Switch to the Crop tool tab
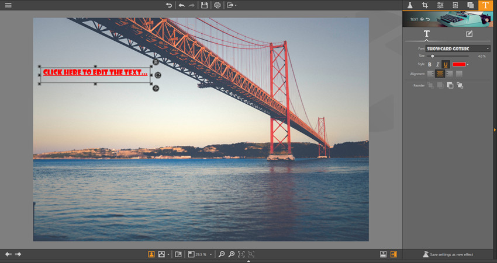 coord(424,5)
